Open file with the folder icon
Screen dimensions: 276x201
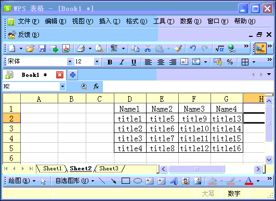pyautogui.click(x=30, y=48)
